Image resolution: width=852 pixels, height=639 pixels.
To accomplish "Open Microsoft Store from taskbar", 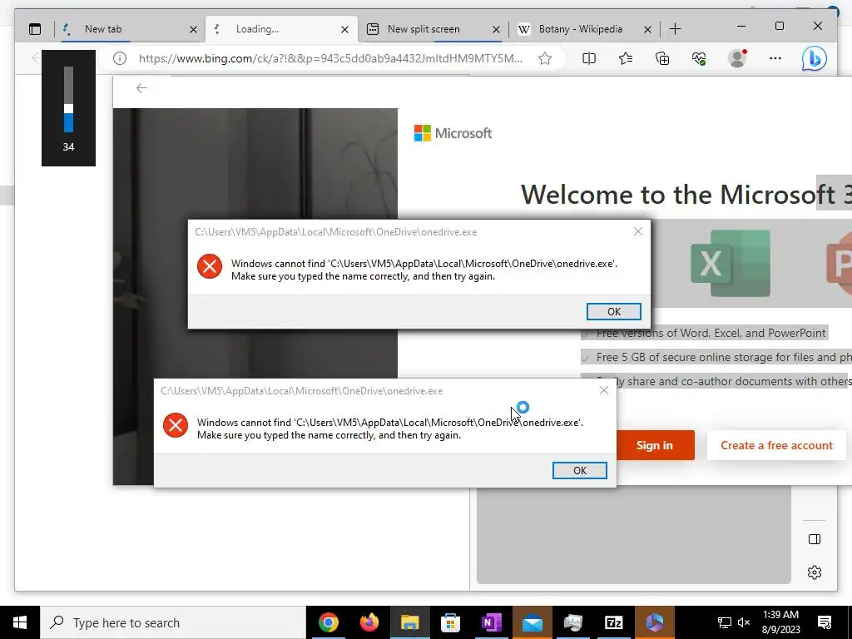I will (x=450, y=622).
